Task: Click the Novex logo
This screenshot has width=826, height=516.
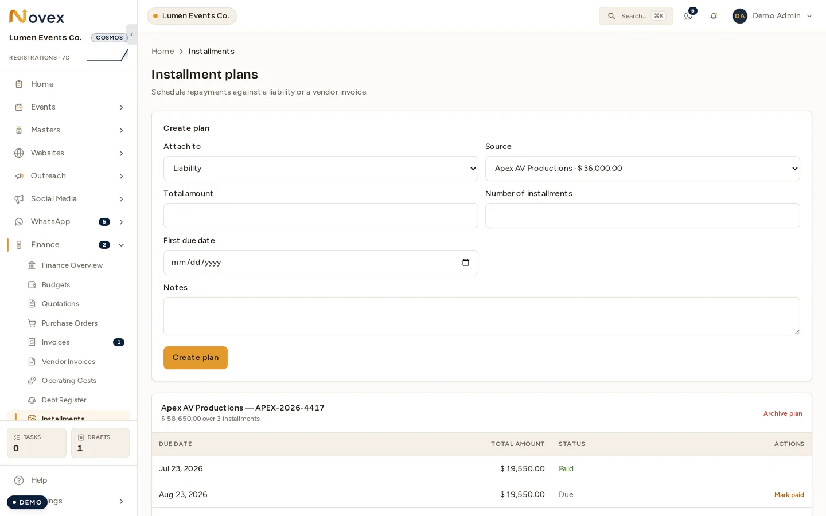Action: coord(37,17)
